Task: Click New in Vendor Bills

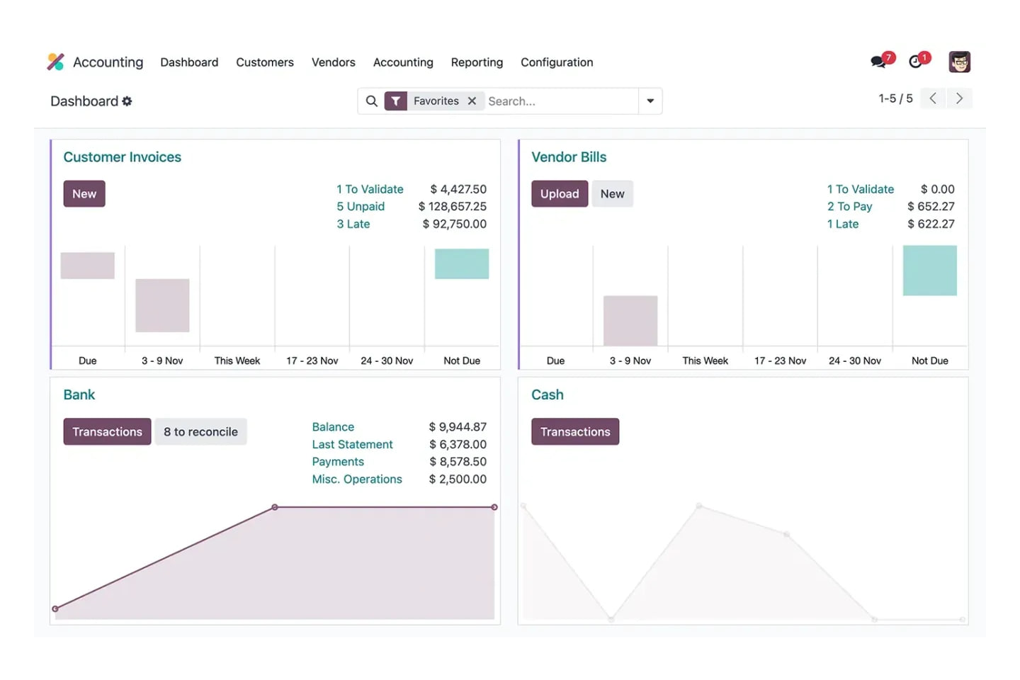Action: [x=612, y=194]
